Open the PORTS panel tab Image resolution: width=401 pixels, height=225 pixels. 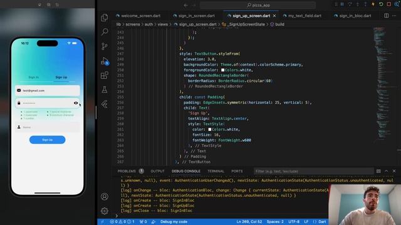pyautogui.click(x=237, y=171)
